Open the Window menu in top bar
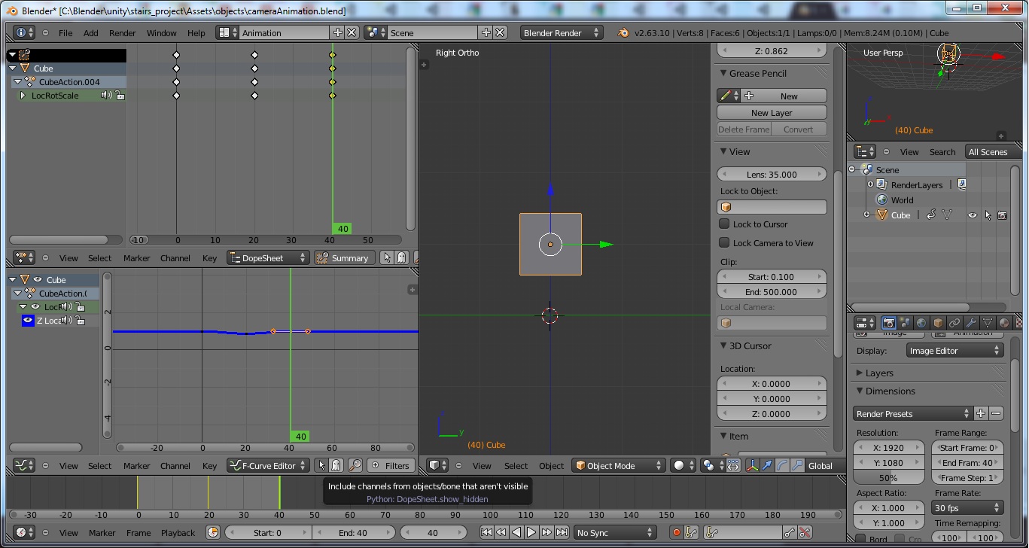Image resolution: width=1029 pixels, height=548 pixels. tap(161, 32)
